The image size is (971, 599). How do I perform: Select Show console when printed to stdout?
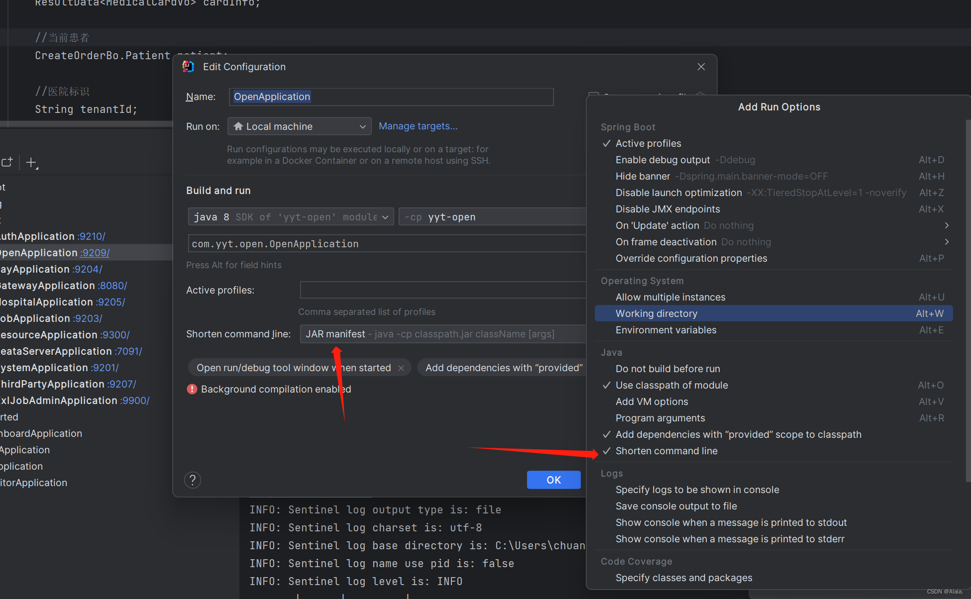coord(773,522)
